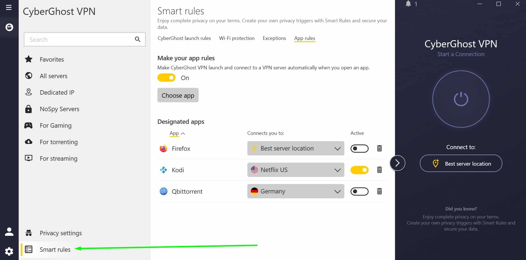
Task: Click the For torrenting cloud icon
Action: click(x=29, y=142)
